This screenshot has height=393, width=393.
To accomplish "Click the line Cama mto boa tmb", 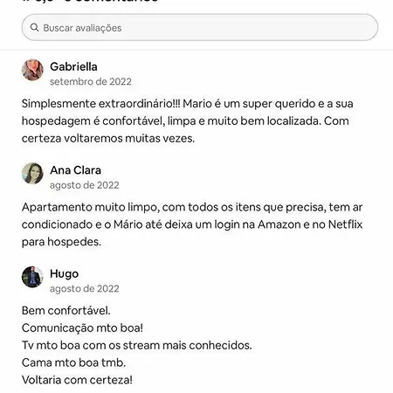I will coord(73,362).
